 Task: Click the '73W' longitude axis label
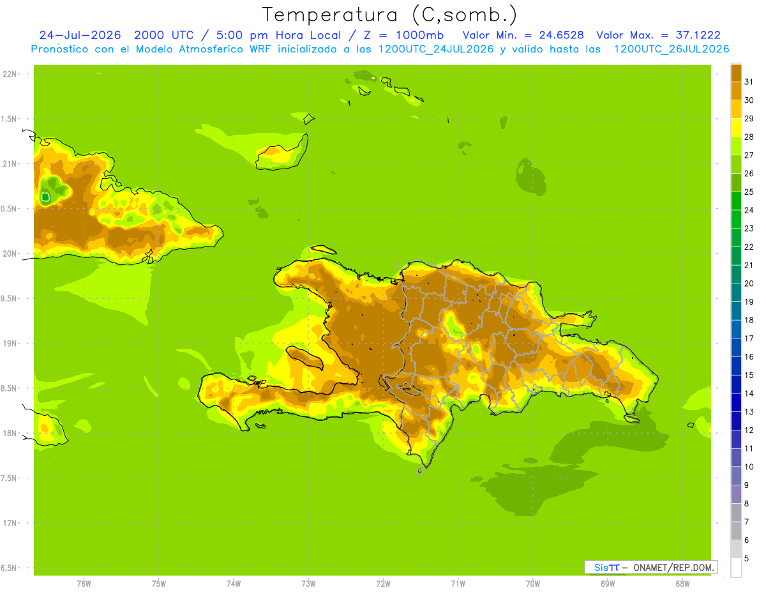click(308, 584)
